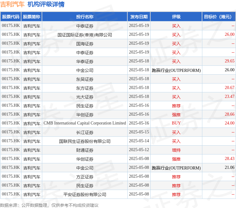Image resolution: width=236 pixels, height=208 pixels.
Task: Click target price 23.47
Action: (x=230, y=96)
